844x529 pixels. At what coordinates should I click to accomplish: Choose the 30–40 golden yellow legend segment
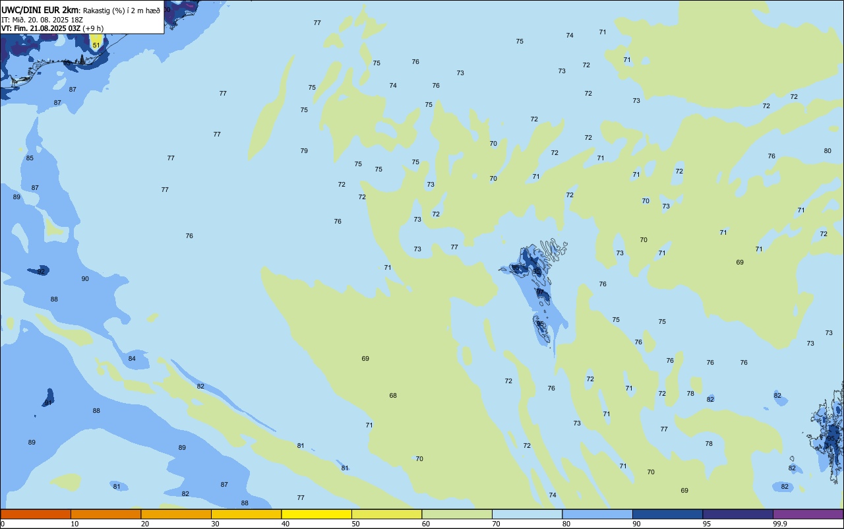coord(246,514)
